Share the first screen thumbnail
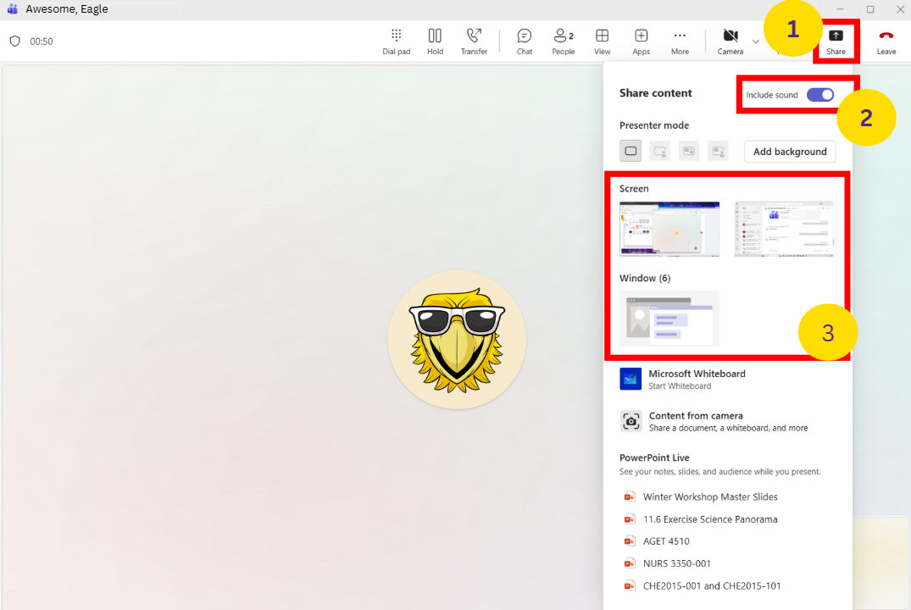 tap(669, 229)
